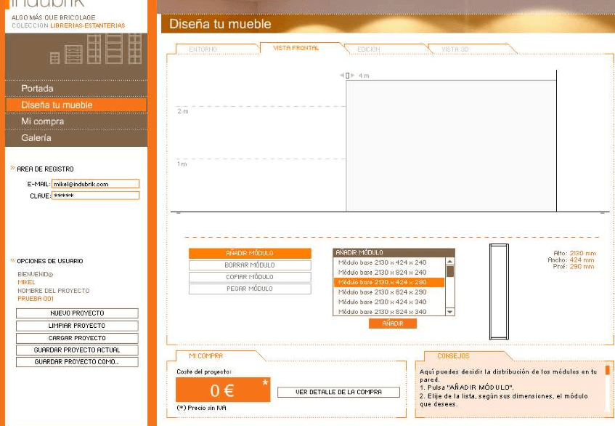Viewport: 615px width, 426px height.
Task: Click the E-MAIL input field
Action: click(95, 185)
